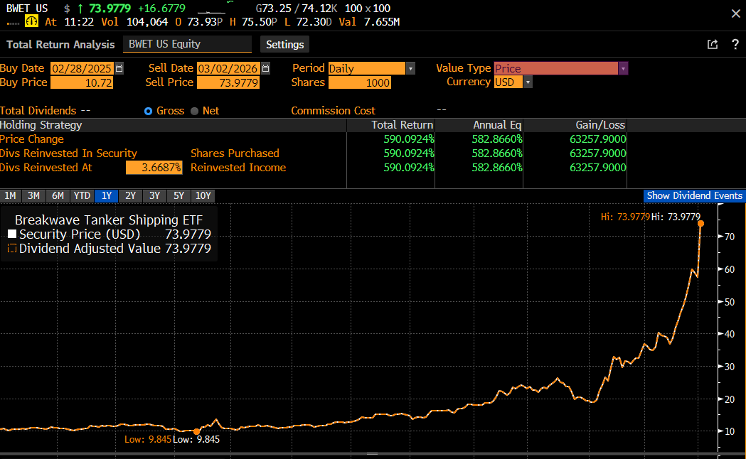Screen dimensions: 746x459
Task: Toggle Show Dividend Events on the chart
Action: pyautogui.click(x=694, y=196)
